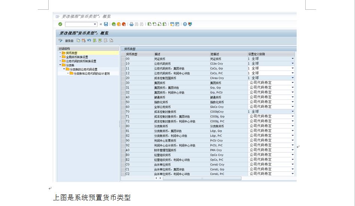The width and height of the screenshot is (355, 206).
Task: Open the command field dropdown
Action: [95, 24]
